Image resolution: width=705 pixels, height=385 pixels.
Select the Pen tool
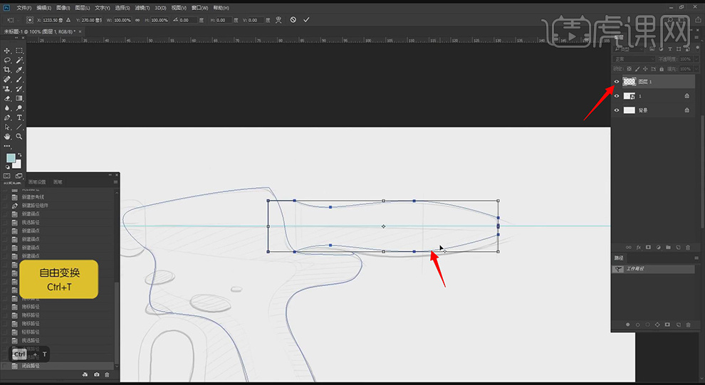click(x=6, y=117)
